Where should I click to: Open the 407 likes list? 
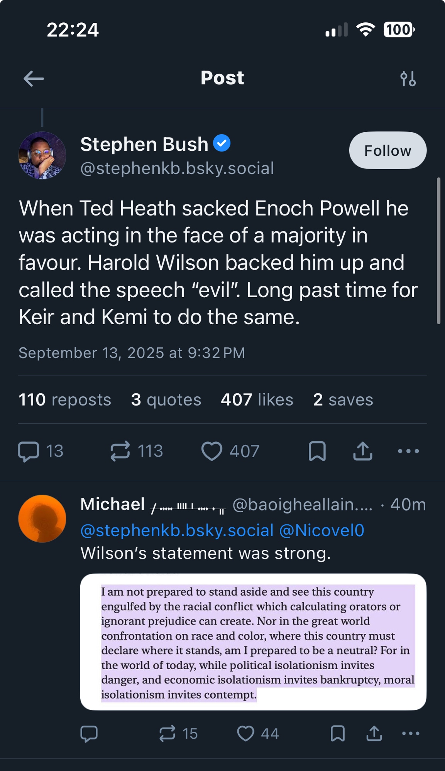257,400
